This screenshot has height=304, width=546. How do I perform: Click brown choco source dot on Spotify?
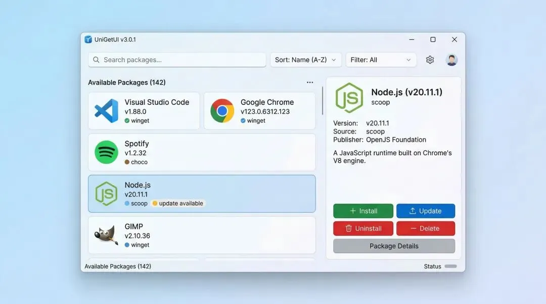tap(127, 162)
